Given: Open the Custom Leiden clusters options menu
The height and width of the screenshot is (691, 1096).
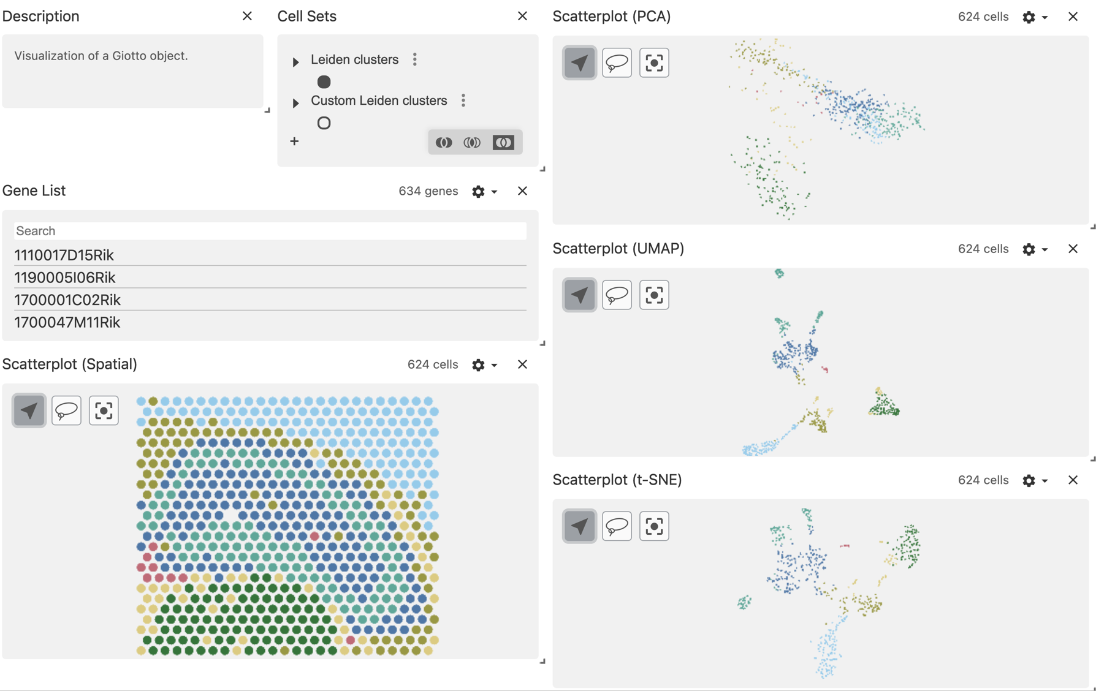Looking at the screenshot, I should click(463, 100).
